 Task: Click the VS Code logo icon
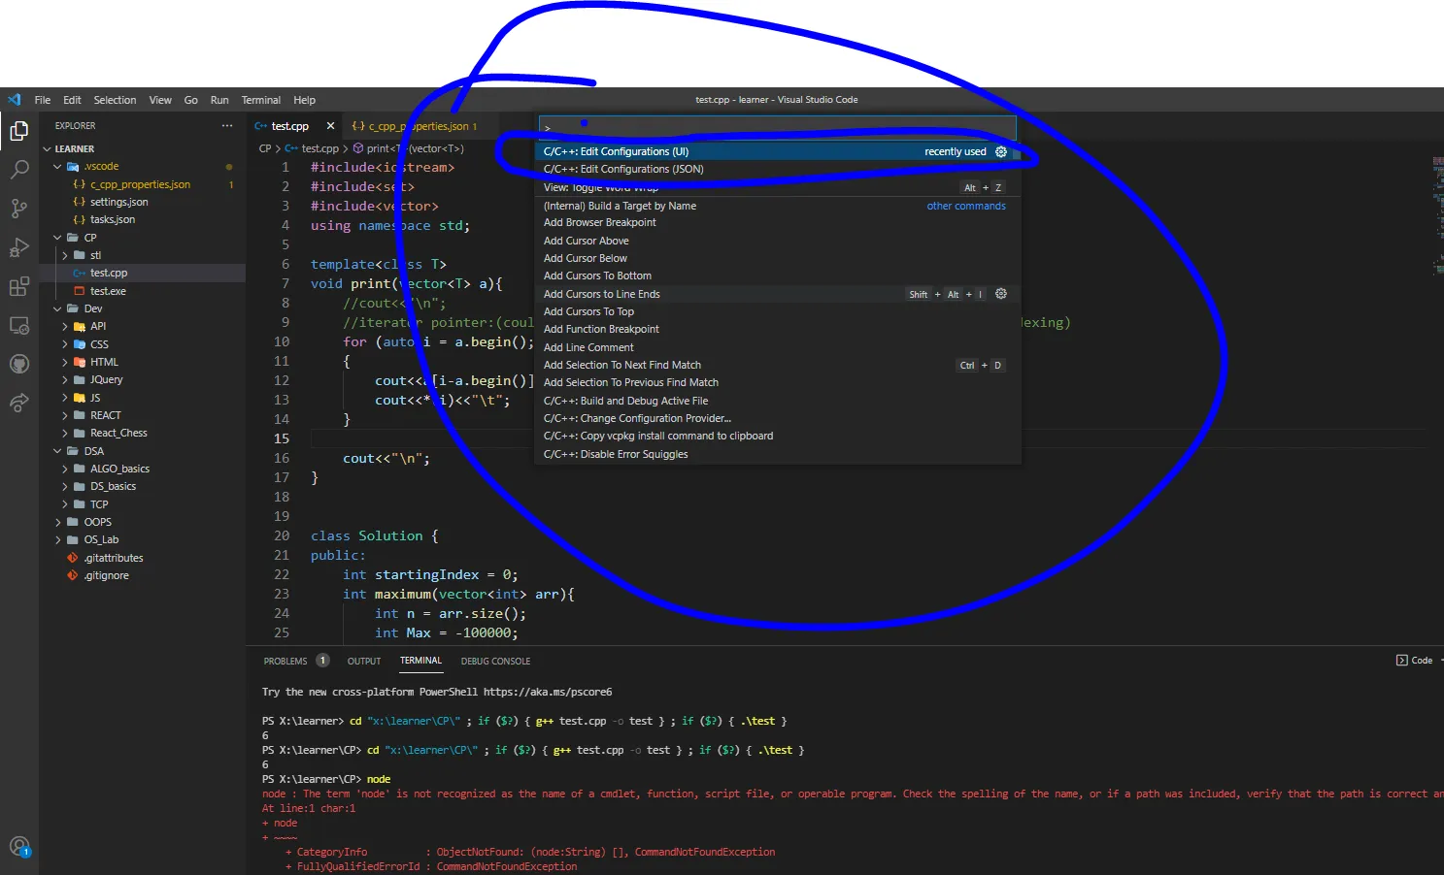(14, 100)
